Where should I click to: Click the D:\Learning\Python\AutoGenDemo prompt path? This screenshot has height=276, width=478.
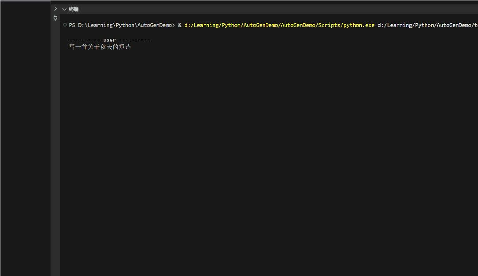pyautogui.click(x=124, y=25)
